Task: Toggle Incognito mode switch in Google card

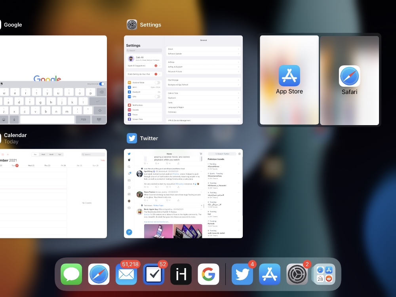Action: [x=102, y=84]
